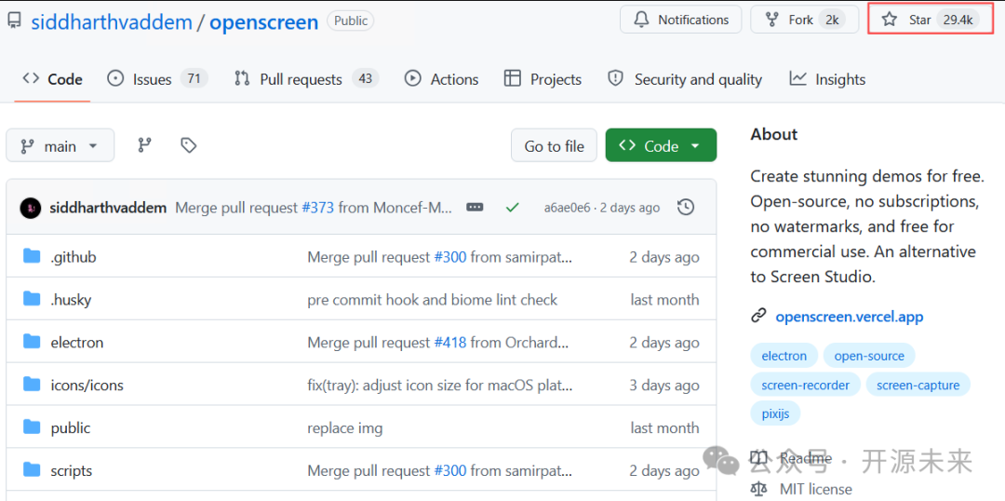
Task: Open the 'replace img' commit message
Action: pos(345,427)
